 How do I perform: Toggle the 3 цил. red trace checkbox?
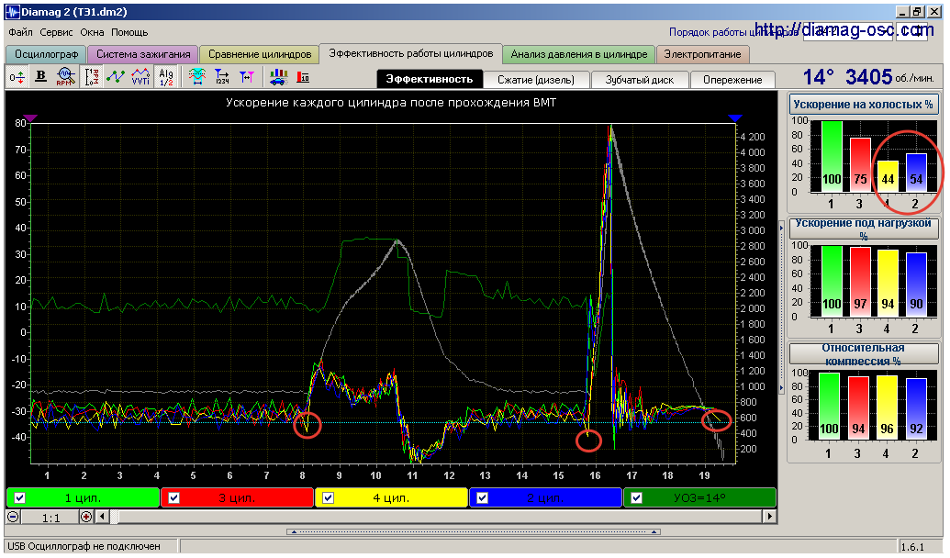point(173,498)
